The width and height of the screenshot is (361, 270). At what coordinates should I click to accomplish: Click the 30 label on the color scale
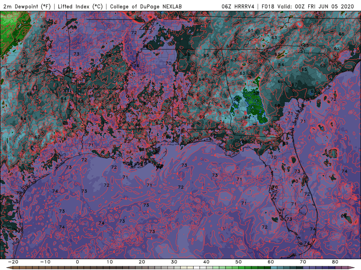[174, 262]
